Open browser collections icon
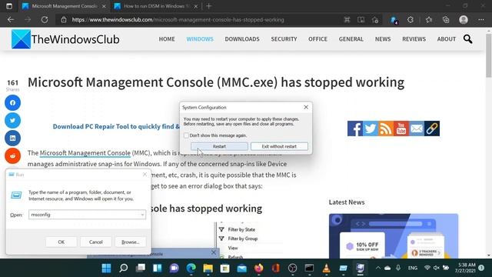 pos(446,19)
